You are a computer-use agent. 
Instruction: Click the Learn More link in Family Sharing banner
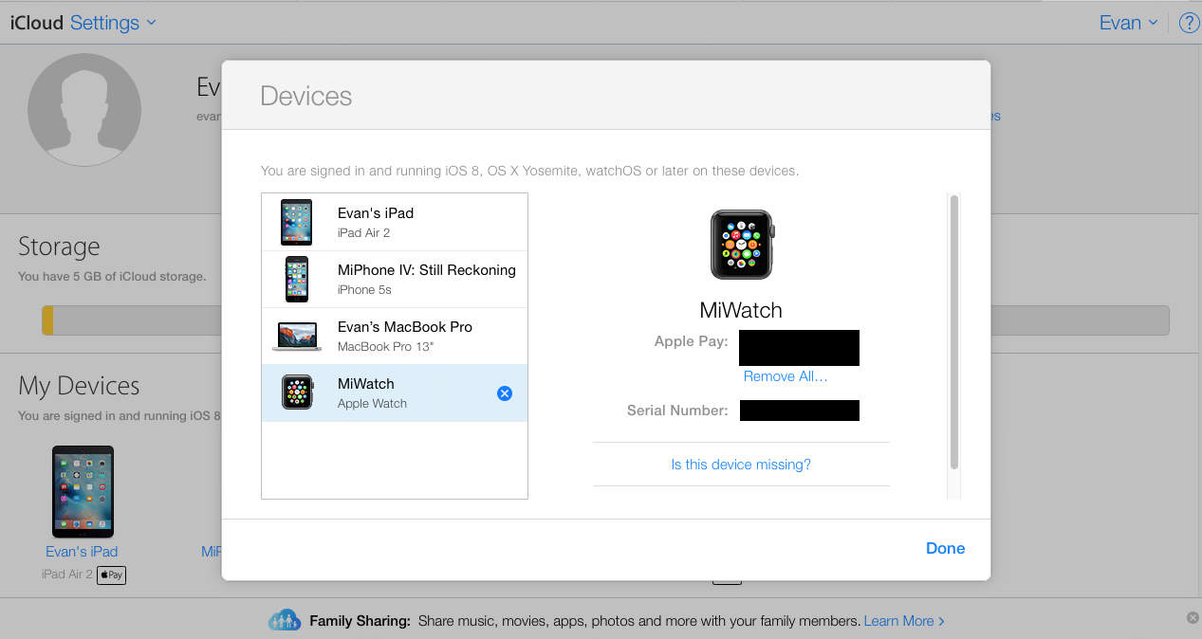pyautogui.click(x=904, y=621)
